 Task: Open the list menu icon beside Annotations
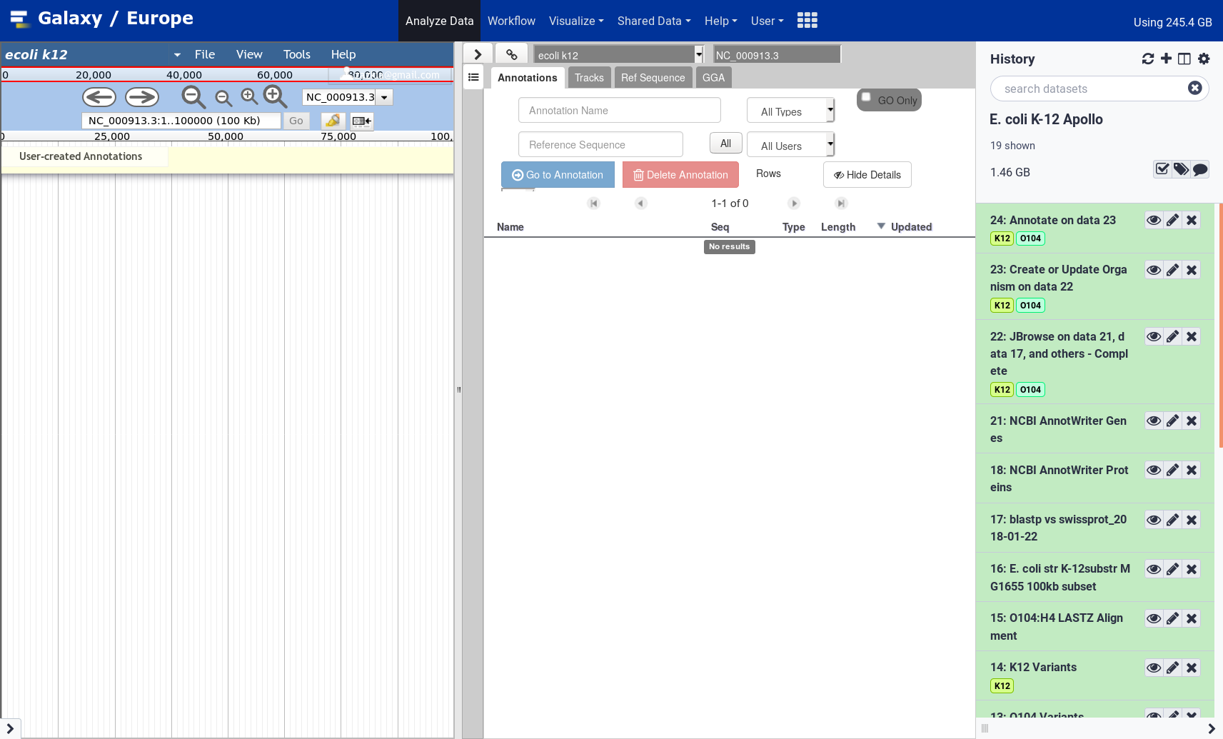473,77
